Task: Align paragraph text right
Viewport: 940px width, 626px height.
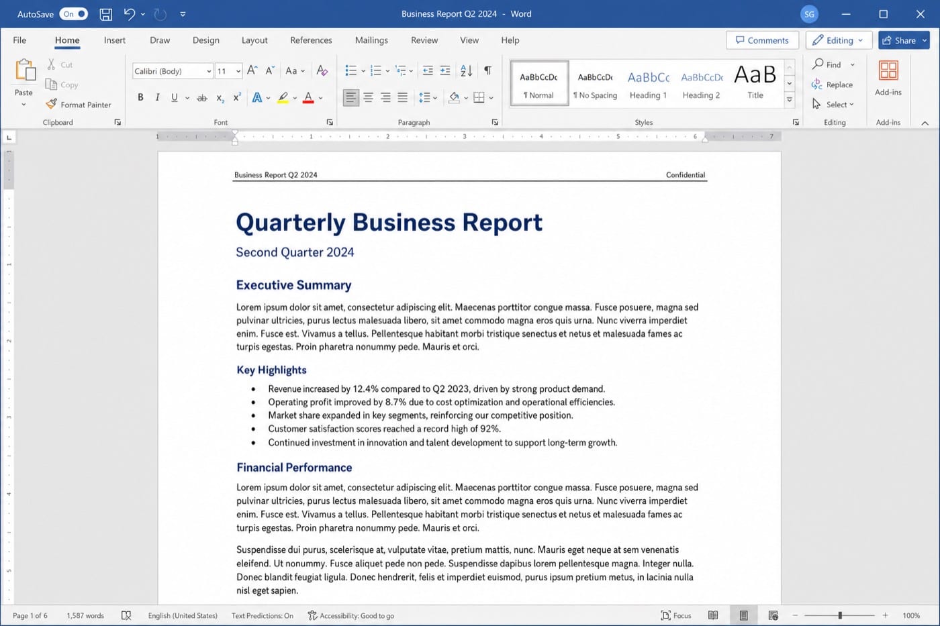Action: tap(385, 98)
